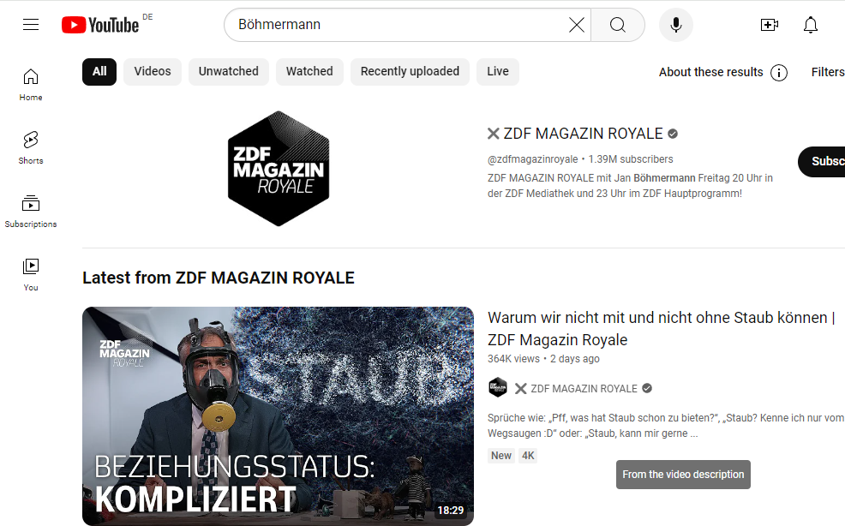The image size is (845, 526).
Task: Clear the search box with the X
Action: coord(577,25)
